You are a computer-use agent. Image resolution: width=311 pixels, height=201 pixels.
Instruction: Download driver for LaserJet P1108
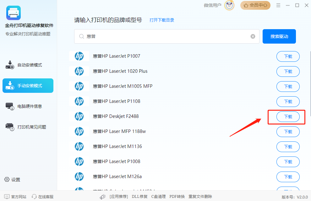click(288, 102)
